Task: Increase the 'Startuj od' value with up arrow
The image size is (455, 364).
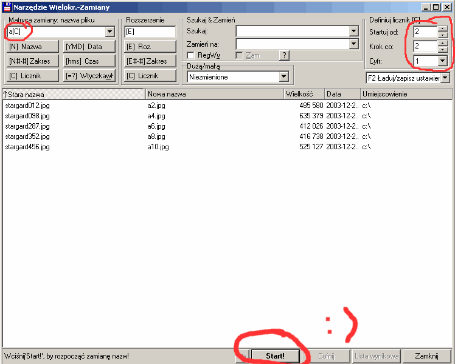Action: [442, 29]
